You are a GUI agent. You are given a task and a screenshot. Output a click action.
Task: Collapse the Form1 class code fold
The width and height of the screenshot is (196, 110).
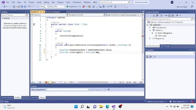pos(46,24)
